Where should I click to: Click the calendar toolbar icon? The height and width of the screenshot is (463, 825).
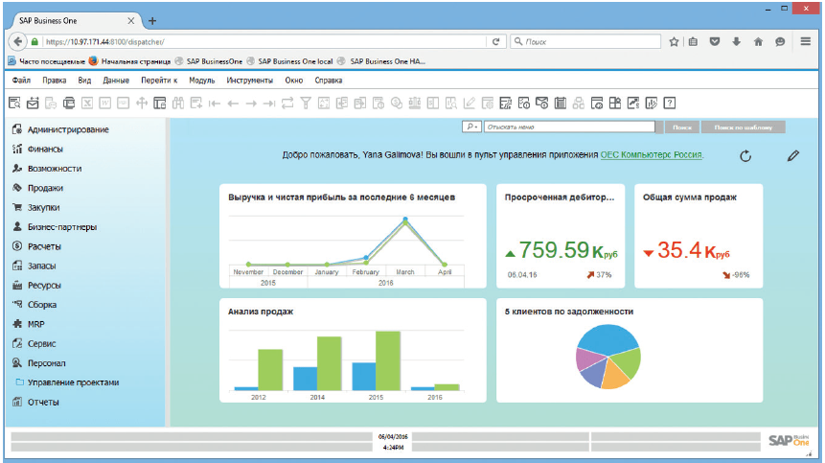point(561,104)
